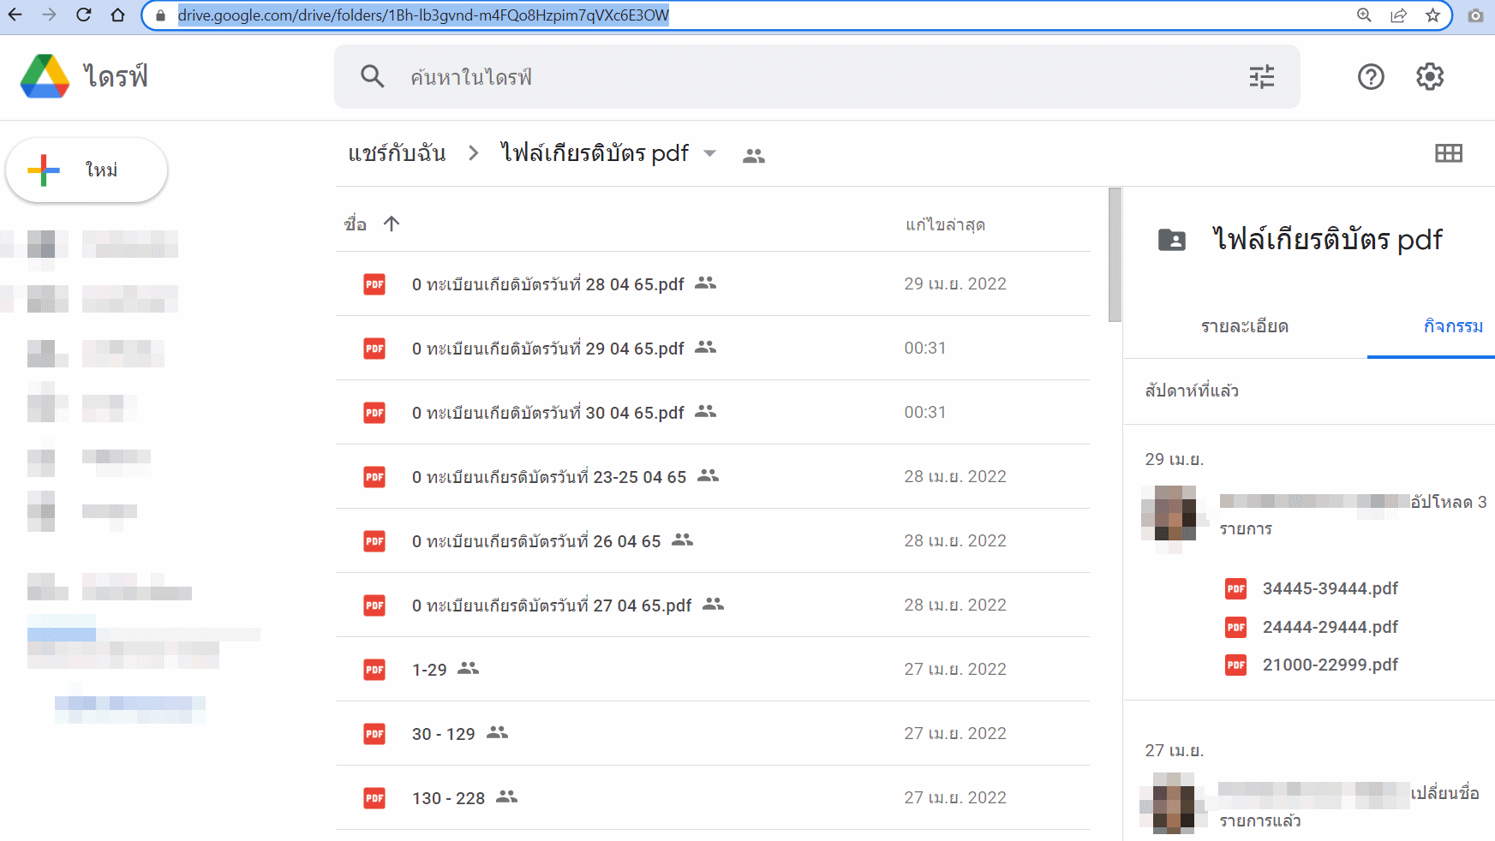This screenshot has width=1495, height=841.
Task: Open the Help question mark icon
Action: click(1370, 77)
